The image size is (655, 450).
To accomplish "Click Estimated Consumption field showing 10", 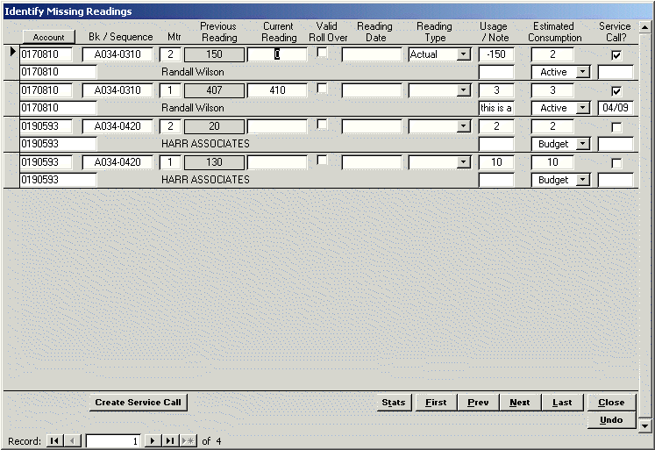I will [x=552, y=162].
